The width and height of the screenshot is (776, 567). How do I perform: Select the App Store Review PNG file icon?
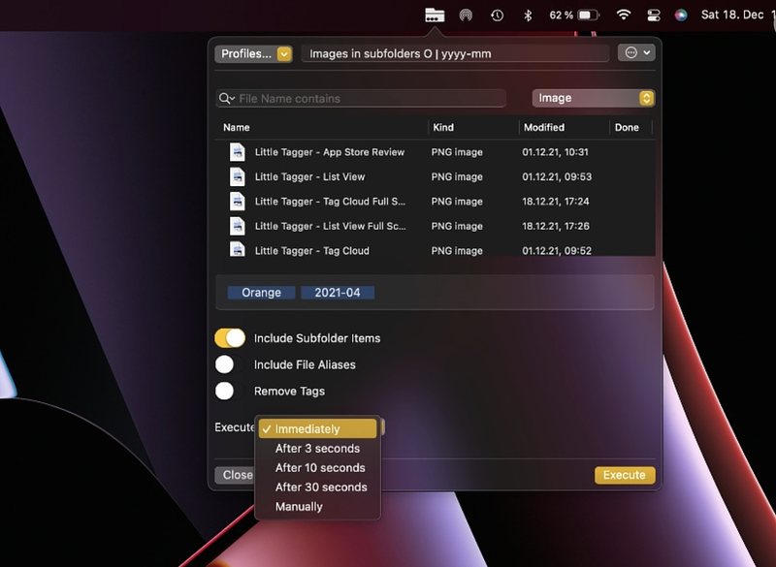coord(238,152)
